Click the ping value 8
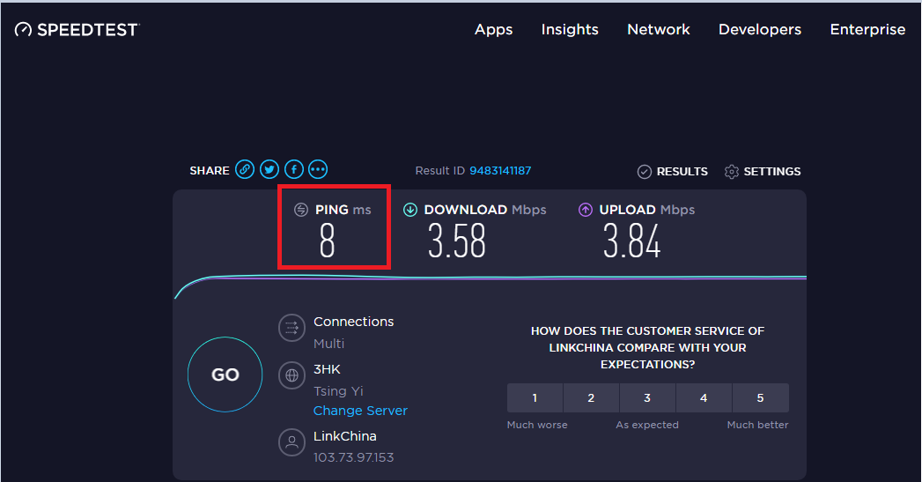Image resolution: width=922 pixels, height=482 pixels. click(x=327, y=241)
